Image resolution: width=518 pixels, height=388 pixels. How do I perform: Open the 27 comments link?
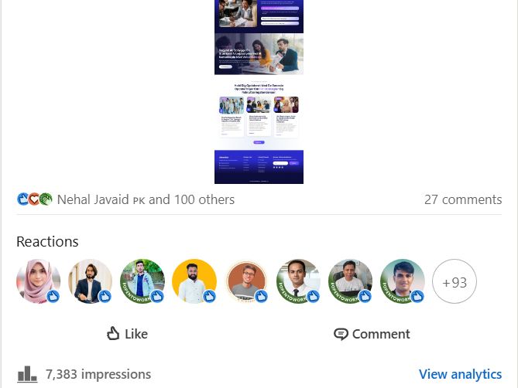(x=463, y=199)
